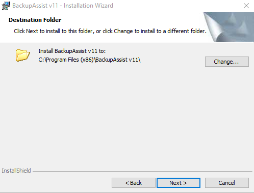The width and height of the screenshot is (254, 193).
Task: Close the Installation Wizard window
Action: [246, 6]
